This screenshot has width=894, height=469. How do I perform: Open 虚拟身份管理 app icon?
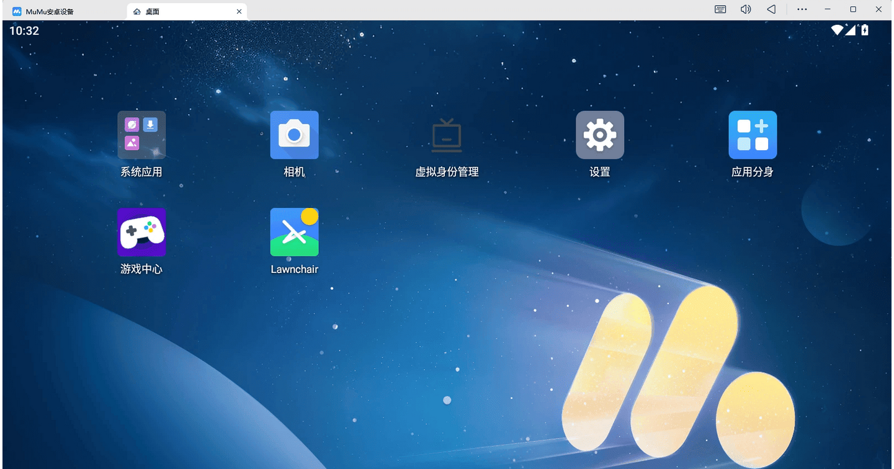pos(447,135)
